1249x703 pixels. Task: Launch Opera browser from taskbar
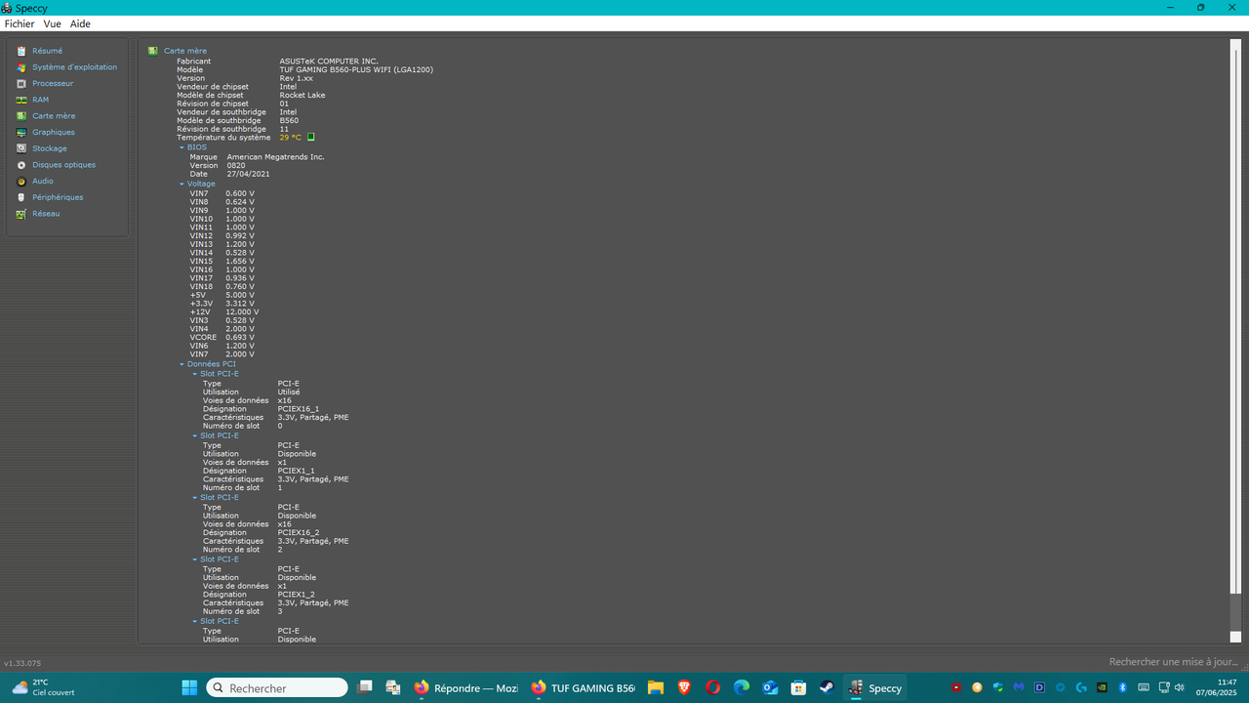[712, 687]
